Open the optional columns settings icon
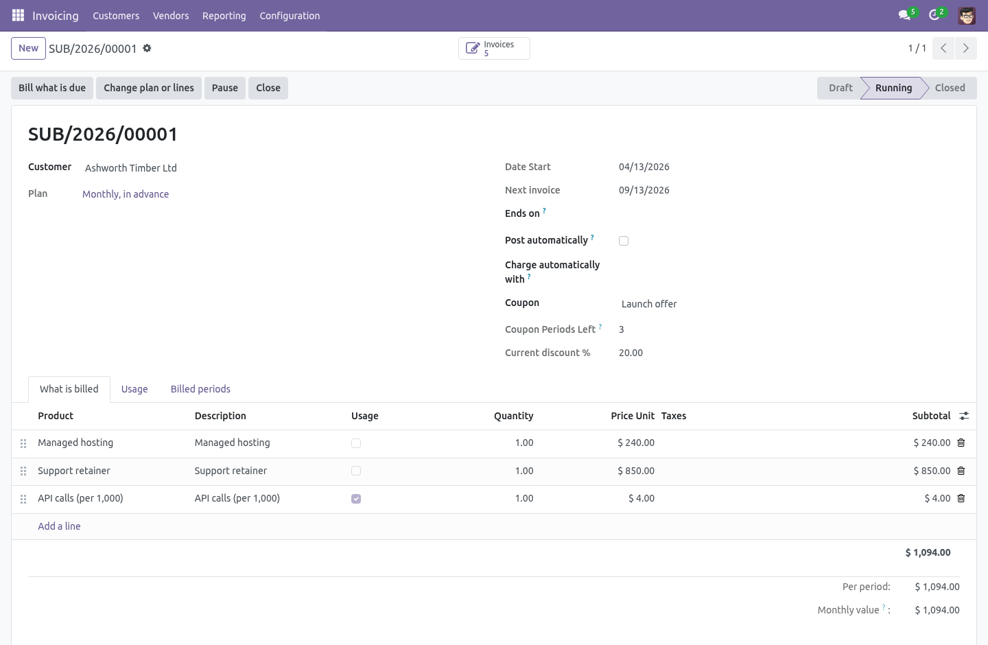Screen dimensions: 988x645 pos(964,416)
